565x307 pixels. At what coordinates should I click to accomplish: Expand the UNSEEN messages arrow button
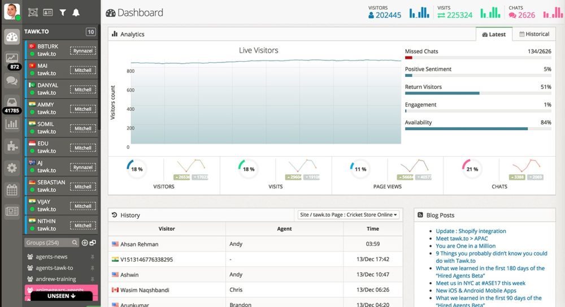[62, 296]
